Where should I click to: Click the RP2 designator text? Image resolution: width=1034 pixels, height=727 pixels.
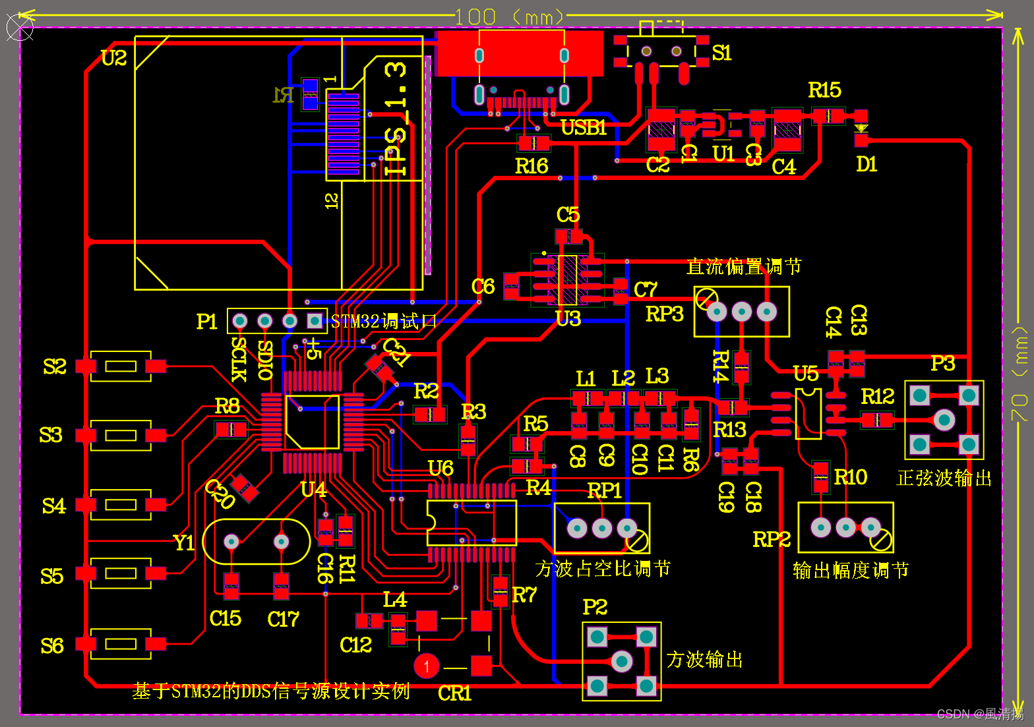pos(772,539)
